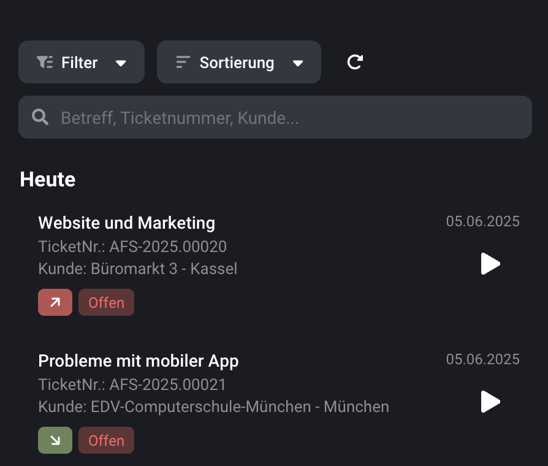Click Kunde: EDV-Computerschule-München - München

pos(213,407)
